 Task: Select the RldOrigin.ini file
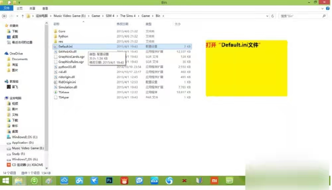pos(67,82)
